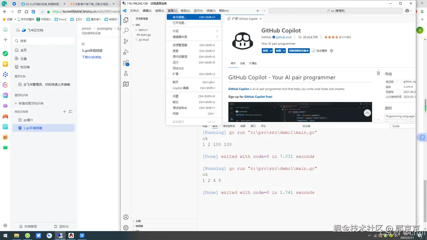Choose 资源管理器 in the View menu
Image resolution: width=427 pixels, height=240 pixels.
[193, 45]
